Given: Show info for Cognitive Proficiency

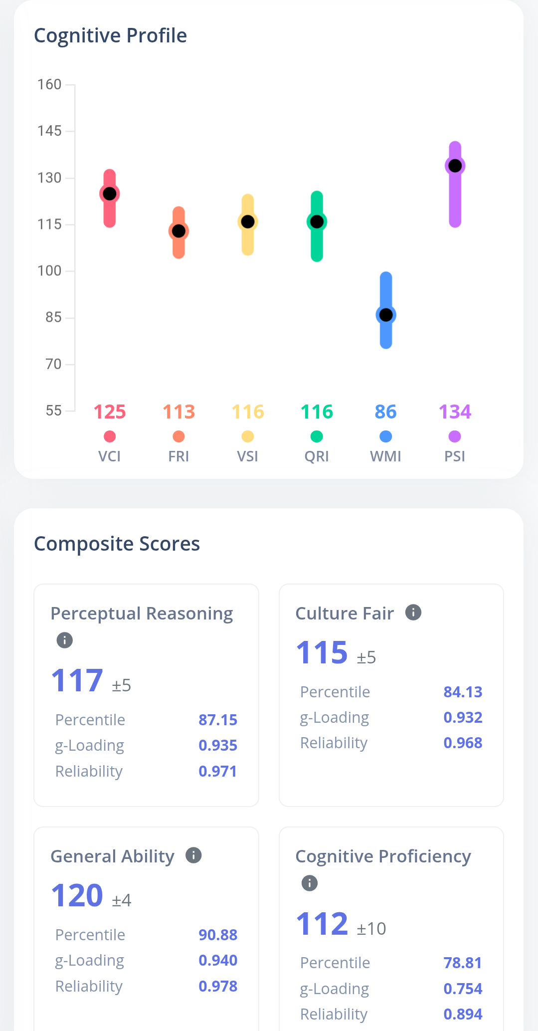Looking at the screenshot, I should click(310, 883).
